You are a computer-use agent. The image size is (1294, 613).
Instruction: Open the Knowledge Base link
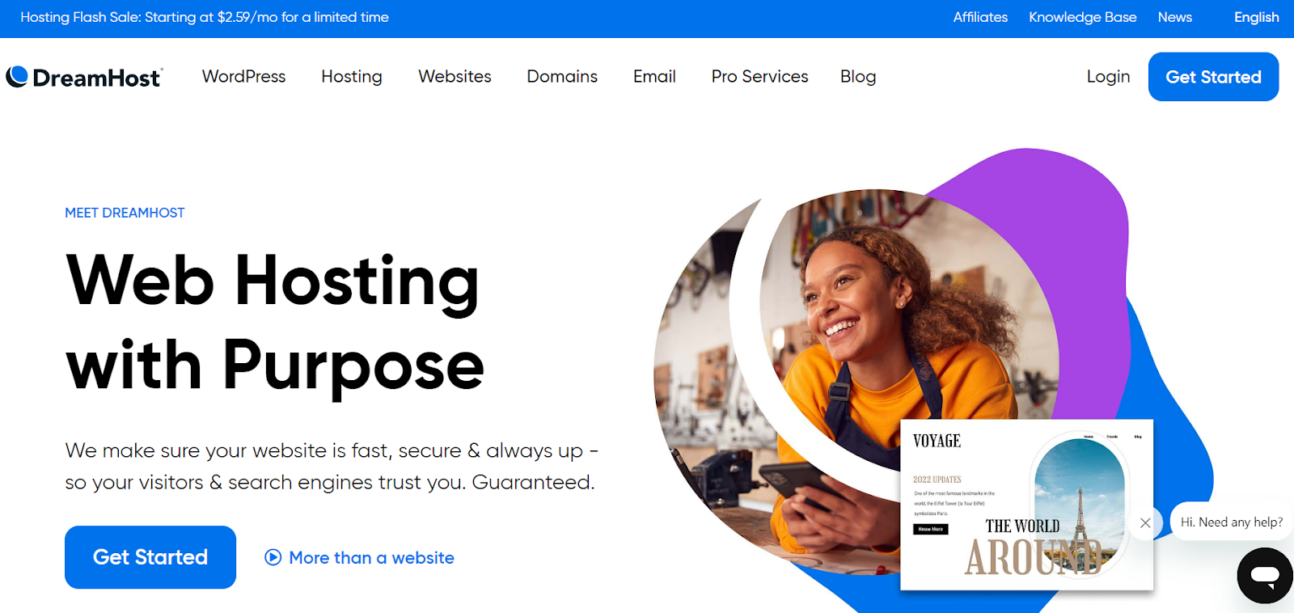(x=1082, y=17)
